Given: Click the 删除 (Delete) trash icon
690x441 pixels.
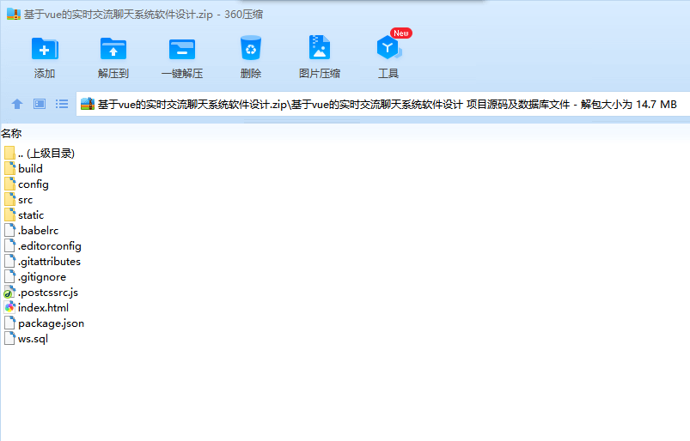Looking at the screenshot, I should click(x=251, y=48).
